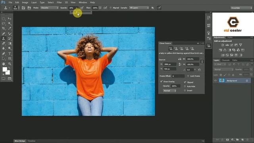
Task: Create a new layer button
Action: coord(242,139)
